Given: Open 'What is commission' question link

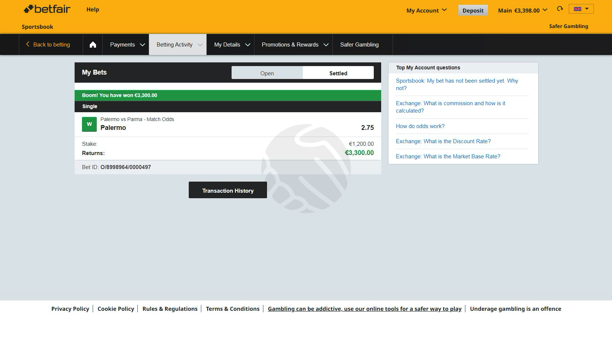Looking at the screenshot, I should pos(451,107).
